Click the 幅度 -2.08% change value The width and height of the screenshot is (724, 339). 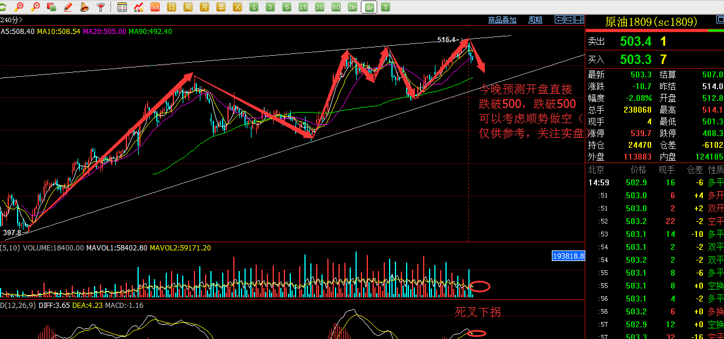coord(639,98)
